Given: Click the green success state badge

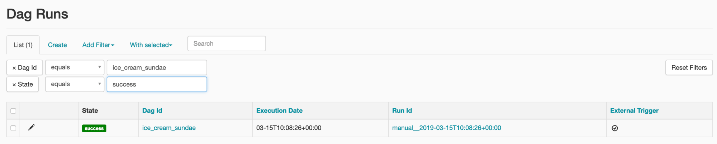Looking at the screenshot, I should (x=94, y=128).
